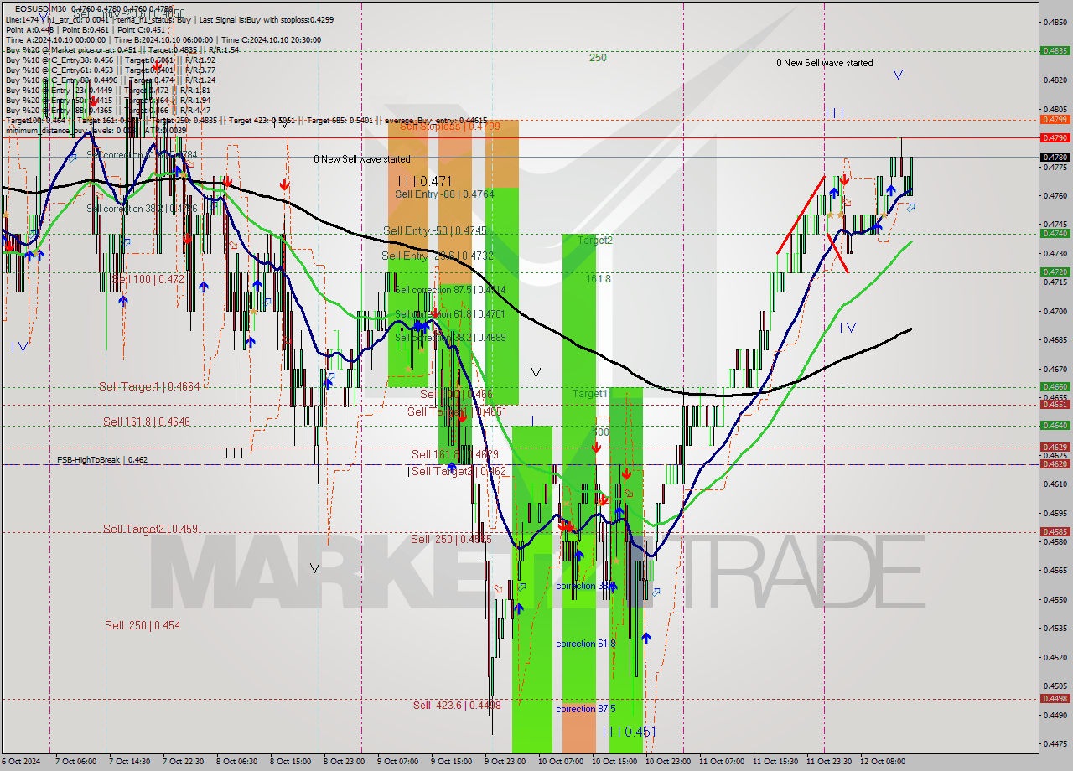This screenshot has height=771, width=1073.
Task: Click the 'Target1' label on green bar
Action: click(590, 394)
